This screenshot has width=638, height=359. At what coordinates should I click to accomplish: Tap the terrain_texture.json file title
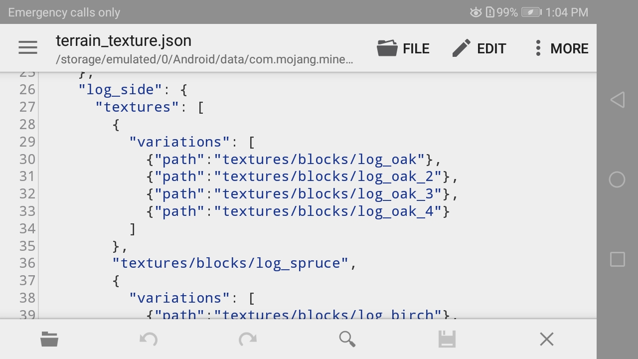point(124,41)
